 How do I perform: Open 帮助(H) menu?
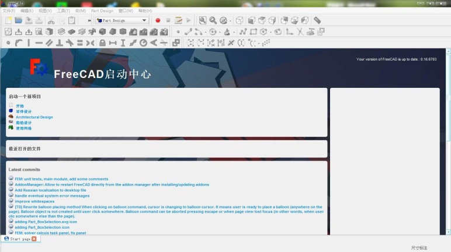(x=145, y=10)
